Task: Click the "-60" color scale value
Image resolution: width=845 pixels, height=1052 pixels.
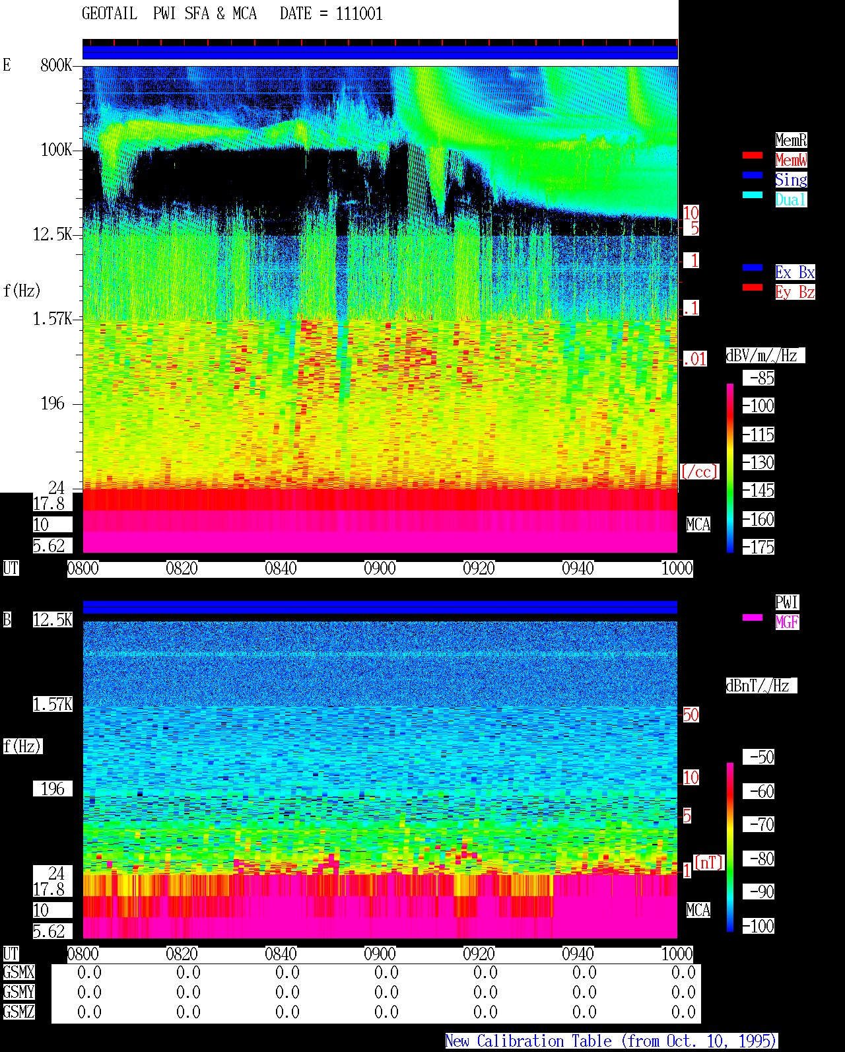Action: 759,791
